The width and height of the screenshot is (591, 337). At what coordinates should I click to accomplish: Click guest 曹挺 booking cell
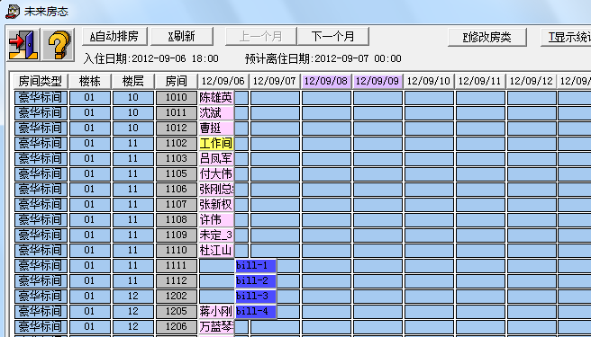(x=216, y=129)
